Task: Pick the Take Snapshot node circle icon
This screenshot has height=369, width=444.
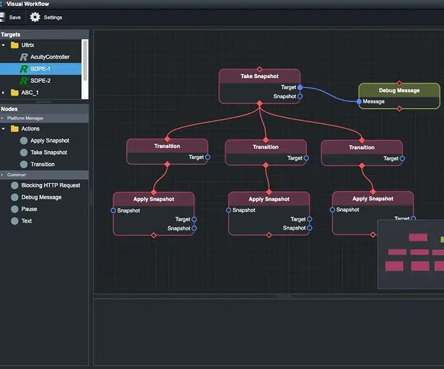Action: (x=24, y=153)
